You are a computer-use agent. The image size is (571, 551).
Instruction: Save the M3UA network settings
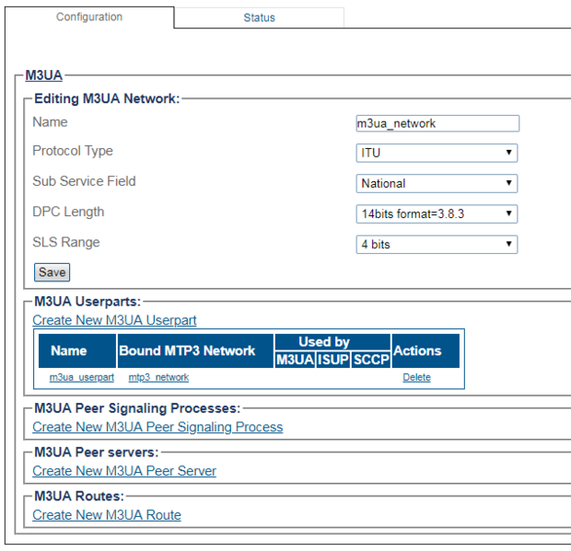[52, 272]
